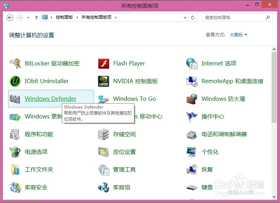Viewport: 280px width, 203px height.
Task: Expand the arrow after 所有控制面板项 breadcrumb
Action: (116, 17)
